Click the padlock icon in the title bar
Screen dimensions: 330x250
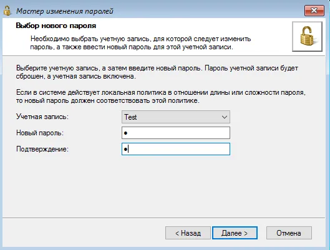[x=7, y=11]
